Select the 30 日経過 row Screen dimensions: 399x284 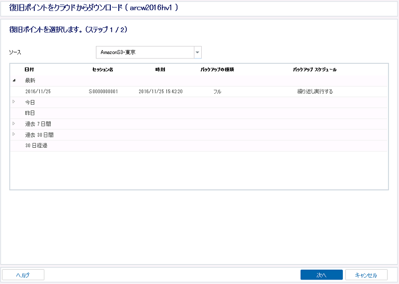click(x=198, y=146)
